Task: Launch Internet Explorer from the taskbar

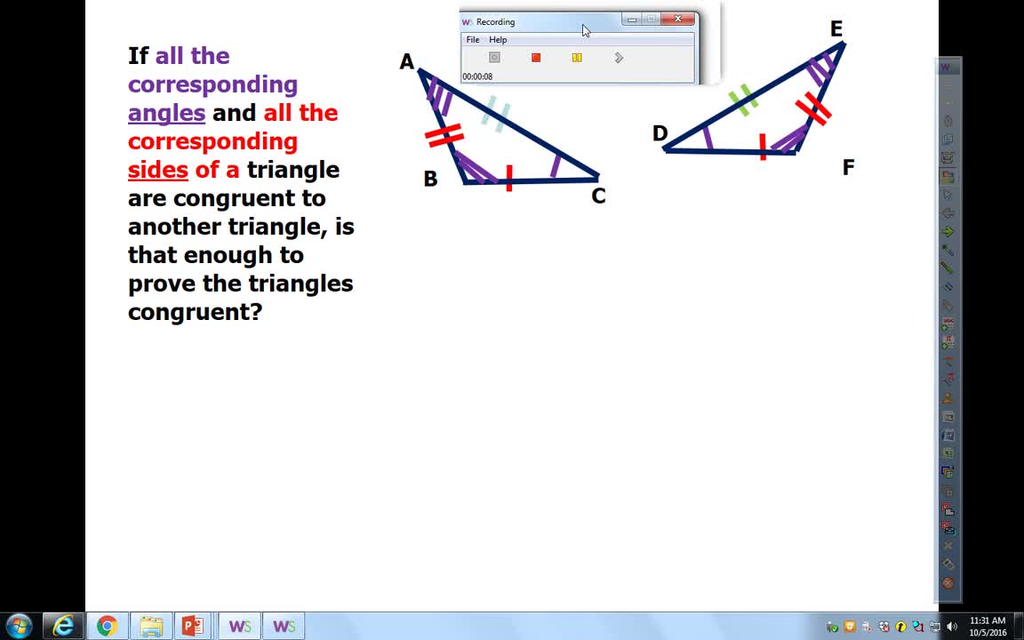Action: [x=62, y=627]
